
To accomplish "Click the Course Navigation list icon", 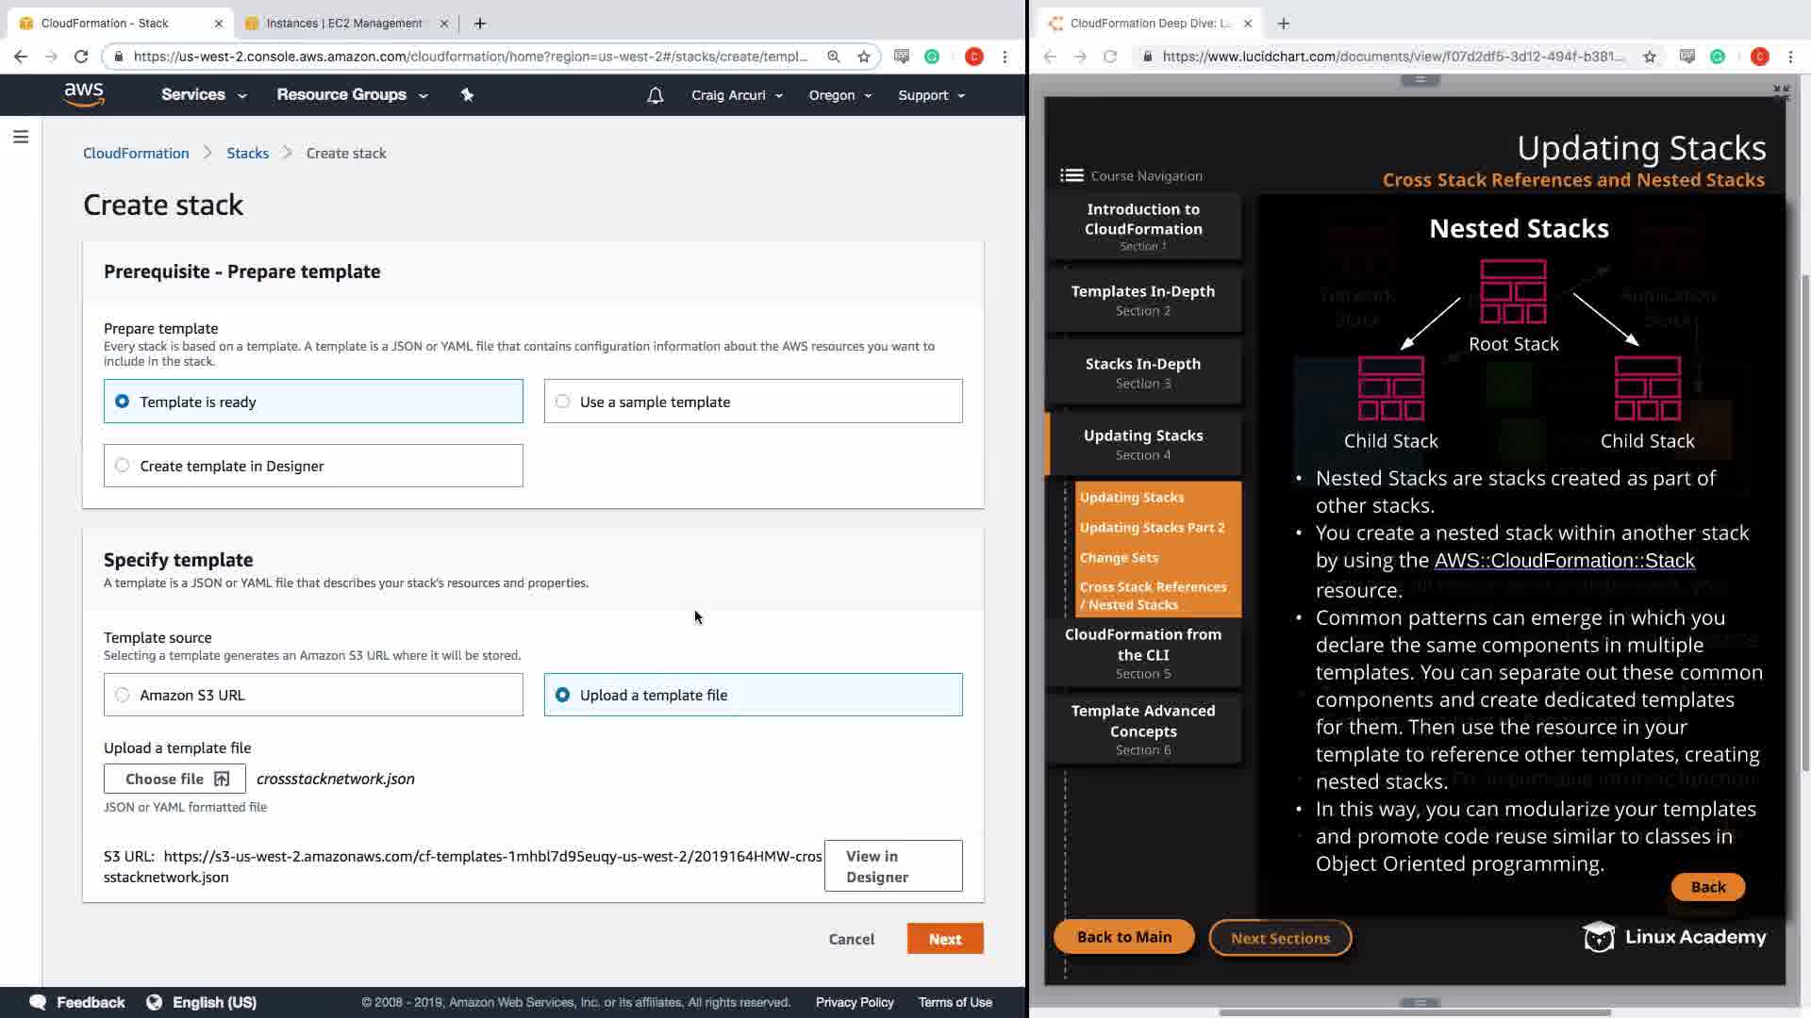I will (1072, 175).
